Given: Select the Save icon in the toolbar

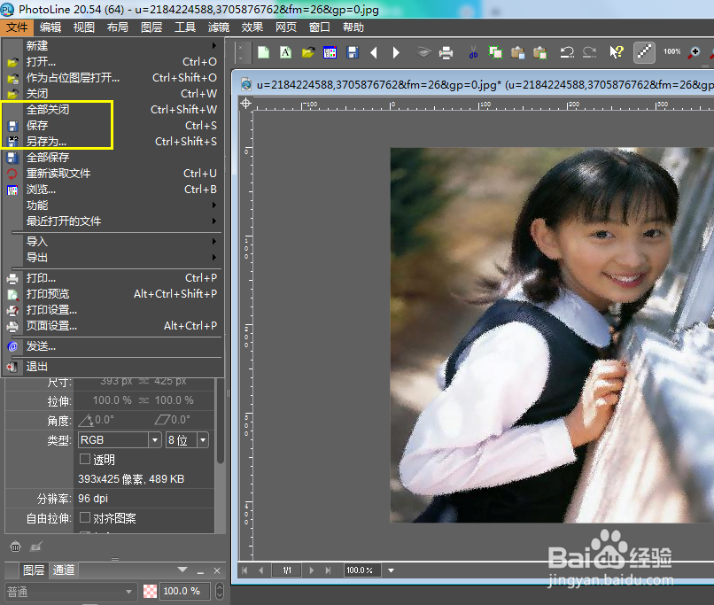Looking at the screenshot, I should [x=353, y=52].
